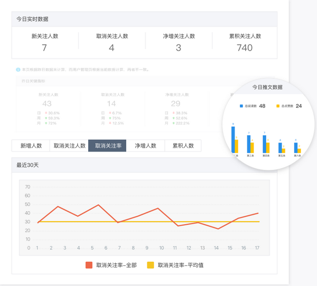
Task: Open the 累积人数 tab
Action: tap(183, 146)
